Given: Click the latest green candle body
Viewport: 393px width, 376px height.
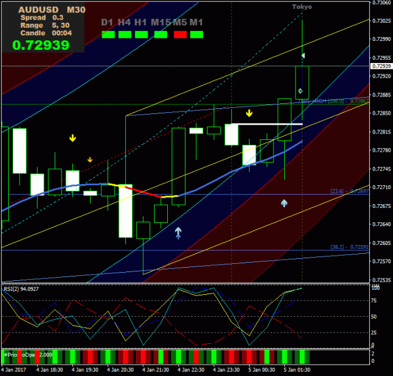Looking at the screenshot, I should (x=302, y=83).
